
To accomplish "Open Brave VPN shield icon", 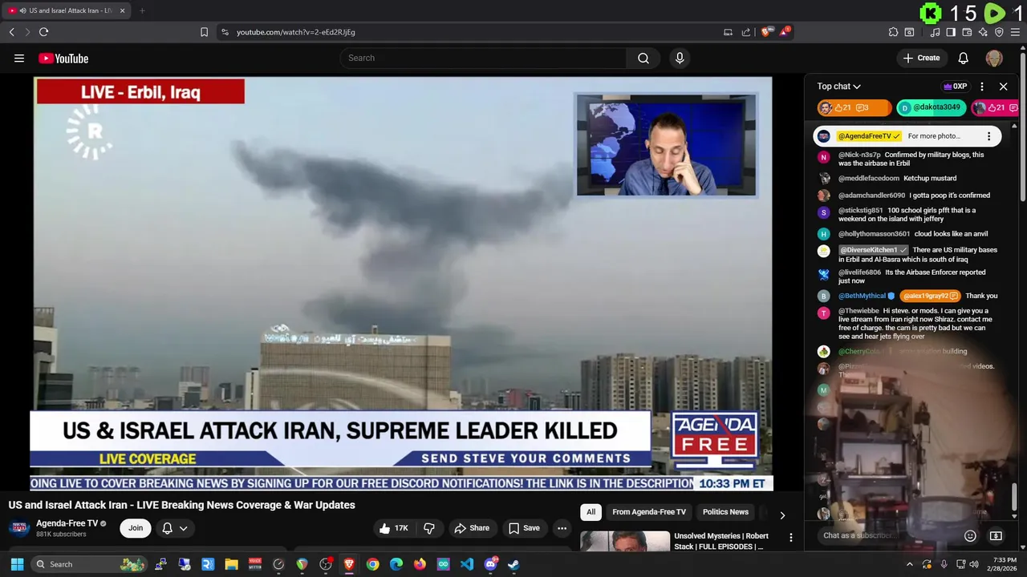I will click(x=999, y=32).
